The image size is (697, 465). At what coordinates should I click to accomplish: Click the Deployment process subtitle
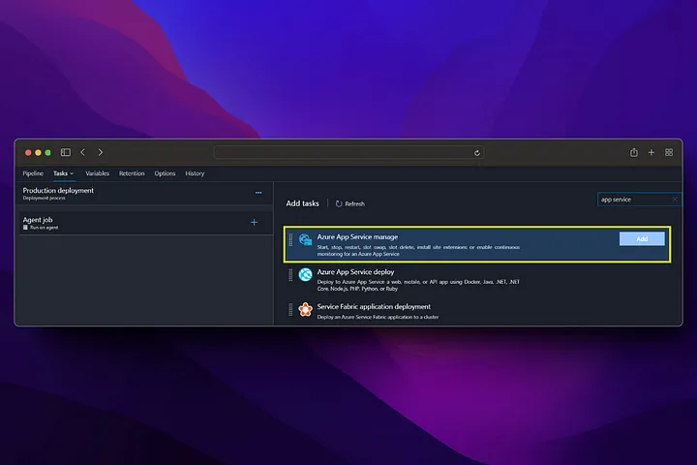[44, 198]
